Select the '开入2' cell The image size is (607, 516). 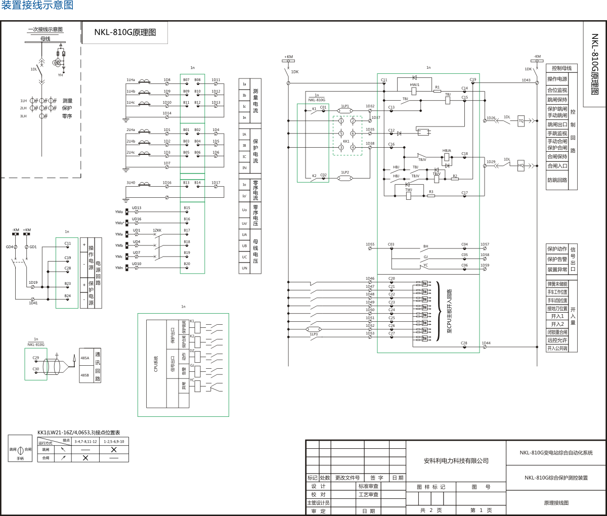click(x=557, y=324)
